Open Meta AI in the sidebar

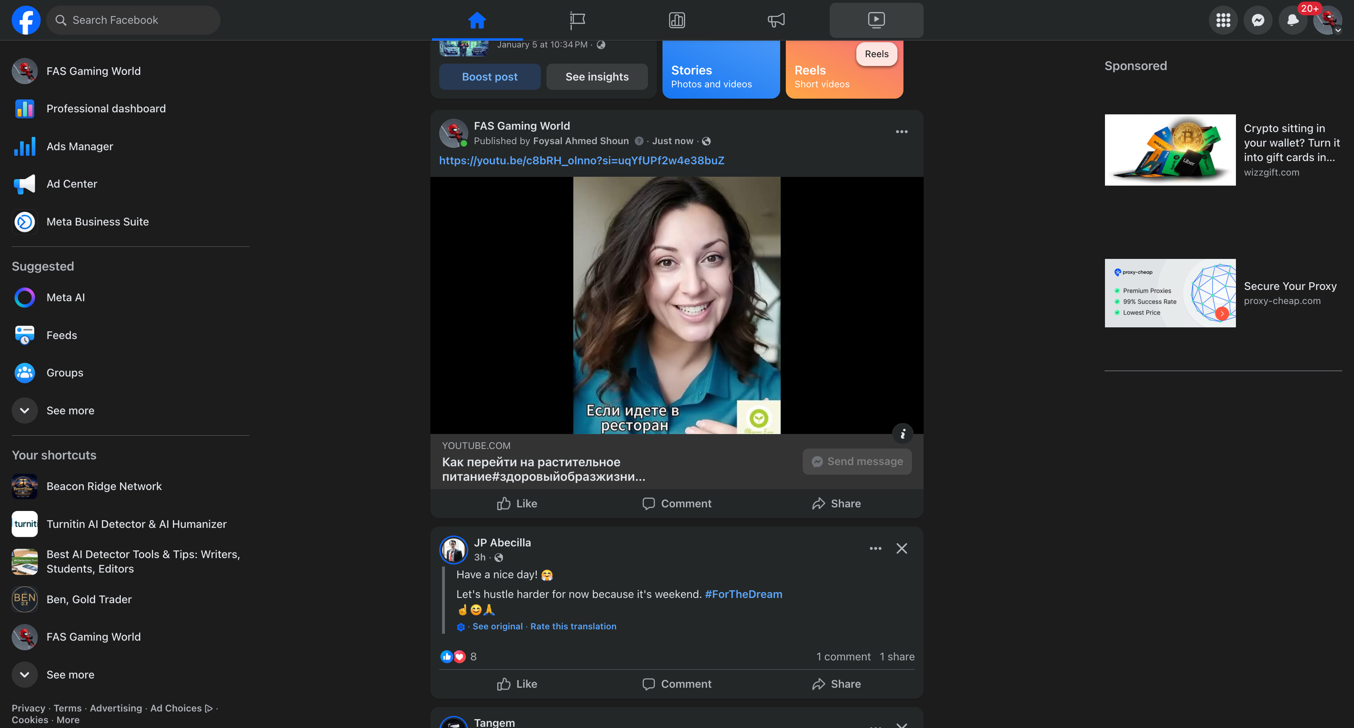click(65, 297)
